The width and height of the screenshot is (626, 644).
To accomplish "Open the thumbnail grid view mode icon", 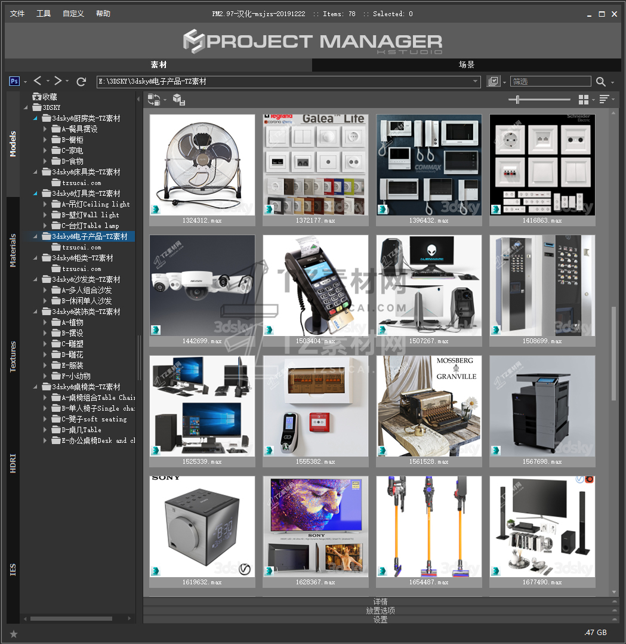I will click(584, 100).
